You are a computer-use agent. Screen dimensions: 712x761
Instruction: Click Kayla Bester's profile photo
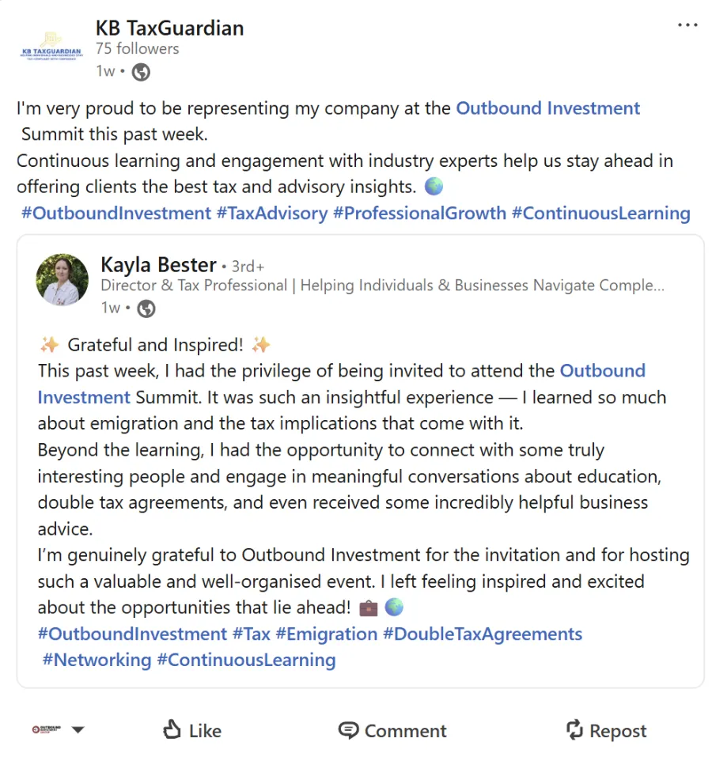pyautogui.click(x=62, y=280)
